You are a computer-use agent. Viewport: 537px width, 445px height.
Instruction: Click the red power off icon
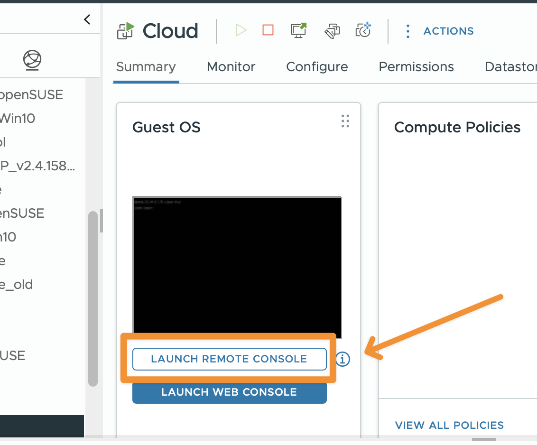(x=268, y=31)
